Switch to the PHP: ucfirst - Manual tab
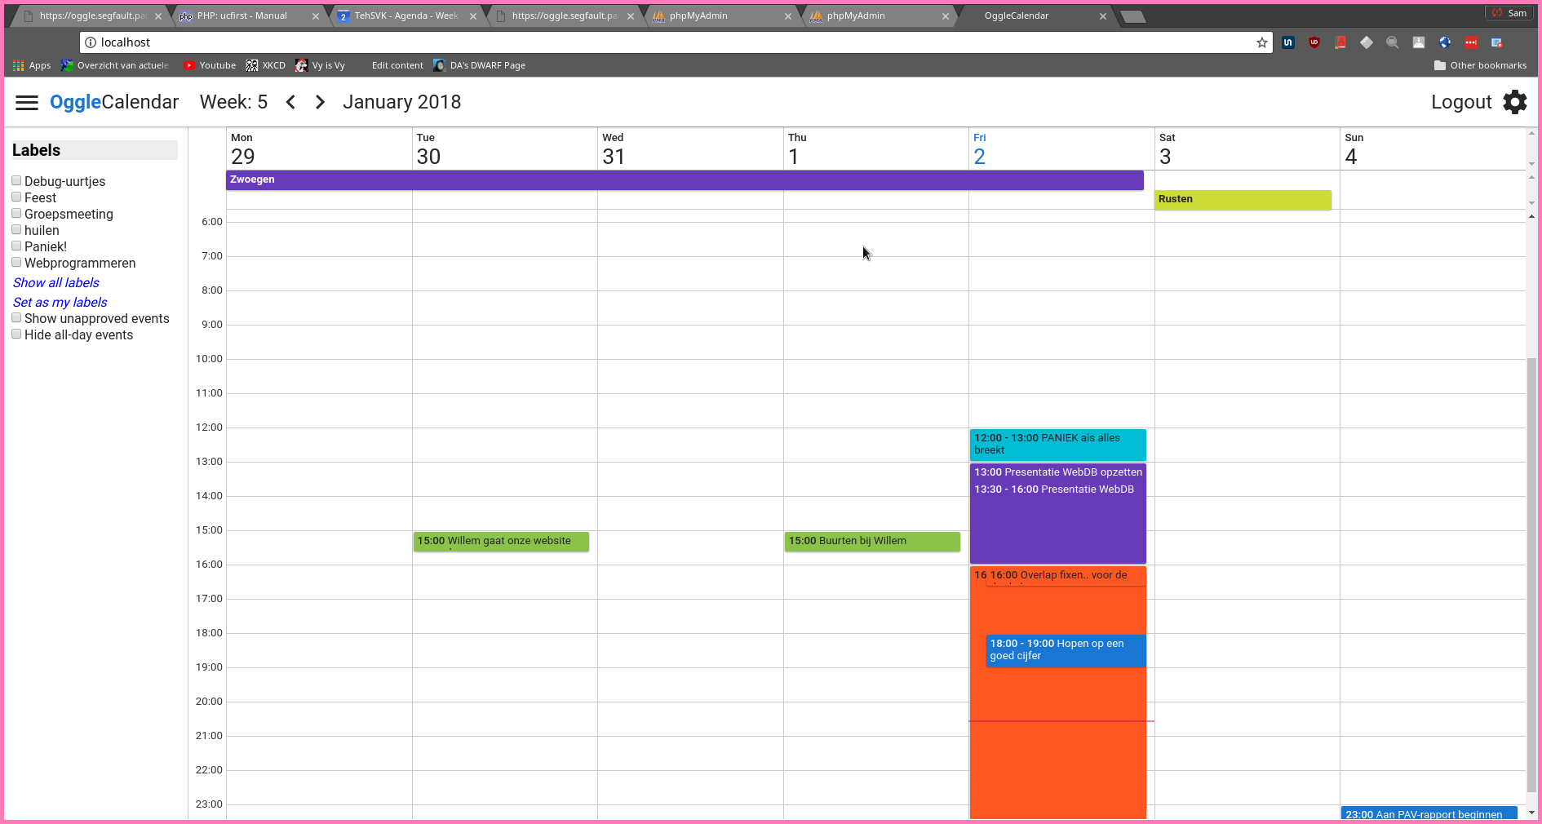The image size is (1542, 824). click(242, 16)
